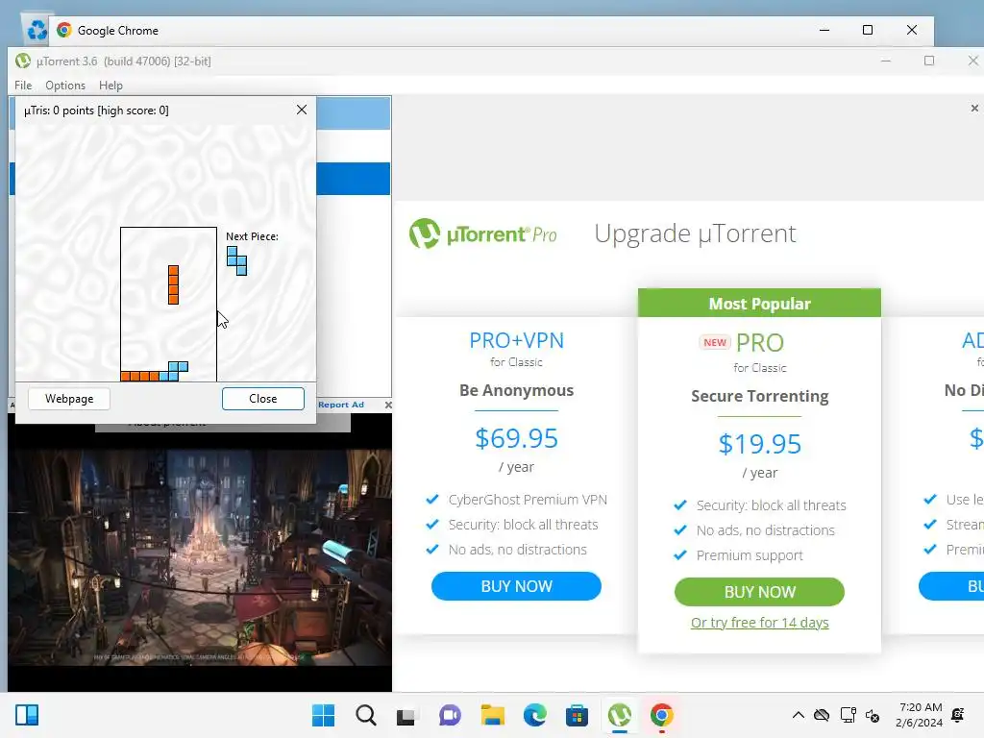This screenshot has width=984, height=738.
Task: Click the game video advertisement
Action: pos(200,555)
